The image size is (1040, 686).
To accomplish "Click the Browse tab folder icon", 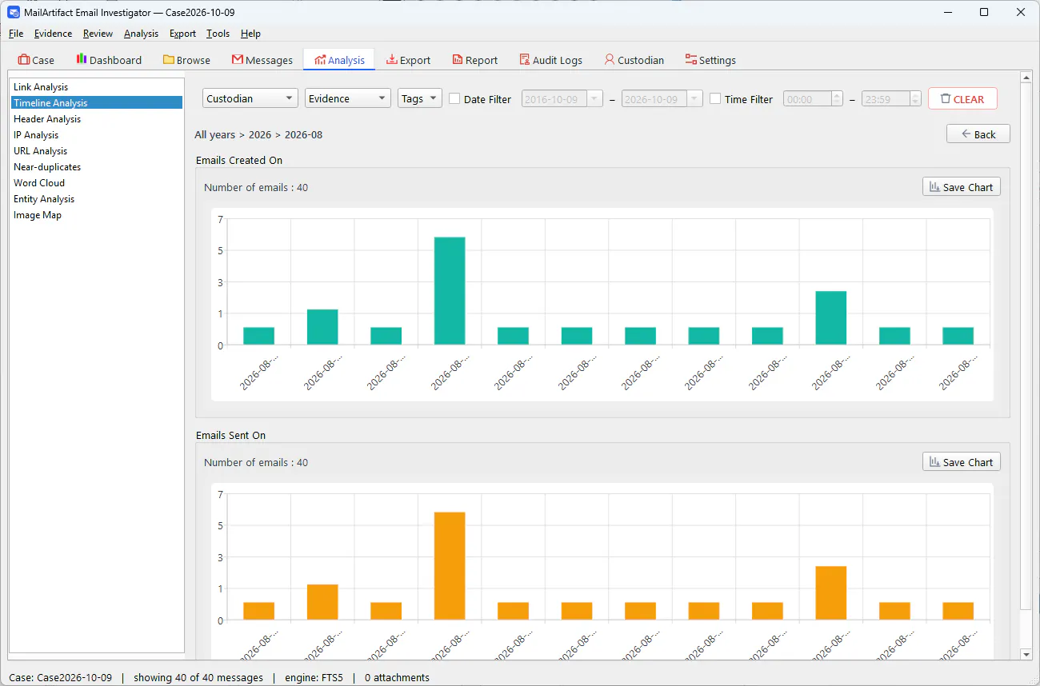I will pyautogui.click(x=169, y=60).
